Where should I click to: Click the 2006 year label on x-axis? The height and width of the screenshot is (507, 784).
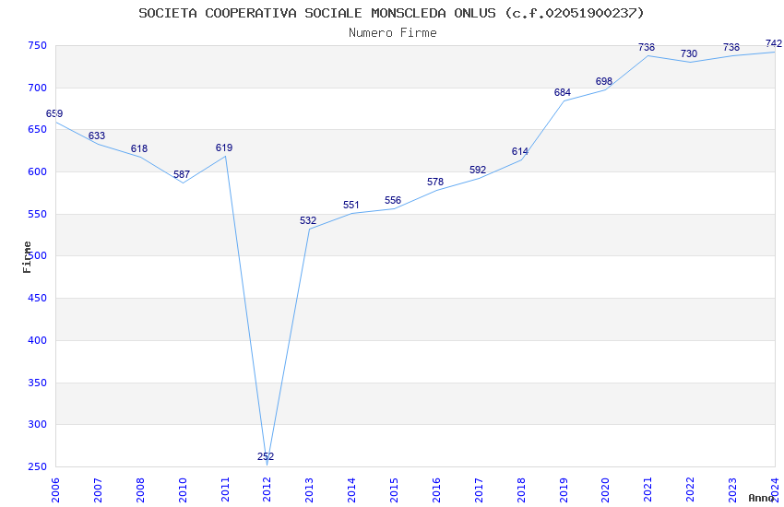click(x=55, y=490)
